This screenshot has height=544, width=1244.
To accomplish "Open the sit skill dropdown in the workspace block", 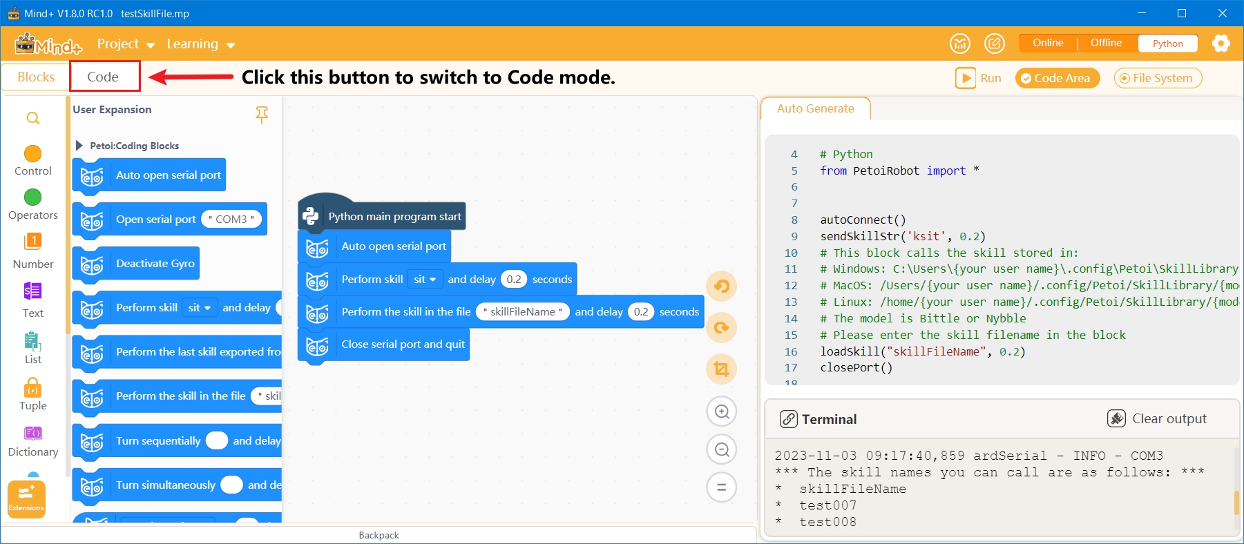I will coord(425,280).
